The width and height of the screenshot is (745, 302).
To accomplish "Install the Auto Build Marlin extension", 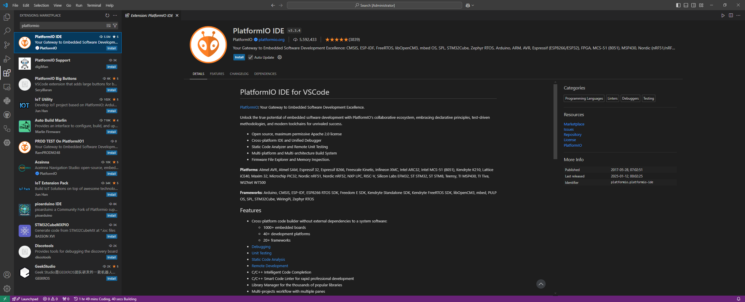I will (111, 132).
